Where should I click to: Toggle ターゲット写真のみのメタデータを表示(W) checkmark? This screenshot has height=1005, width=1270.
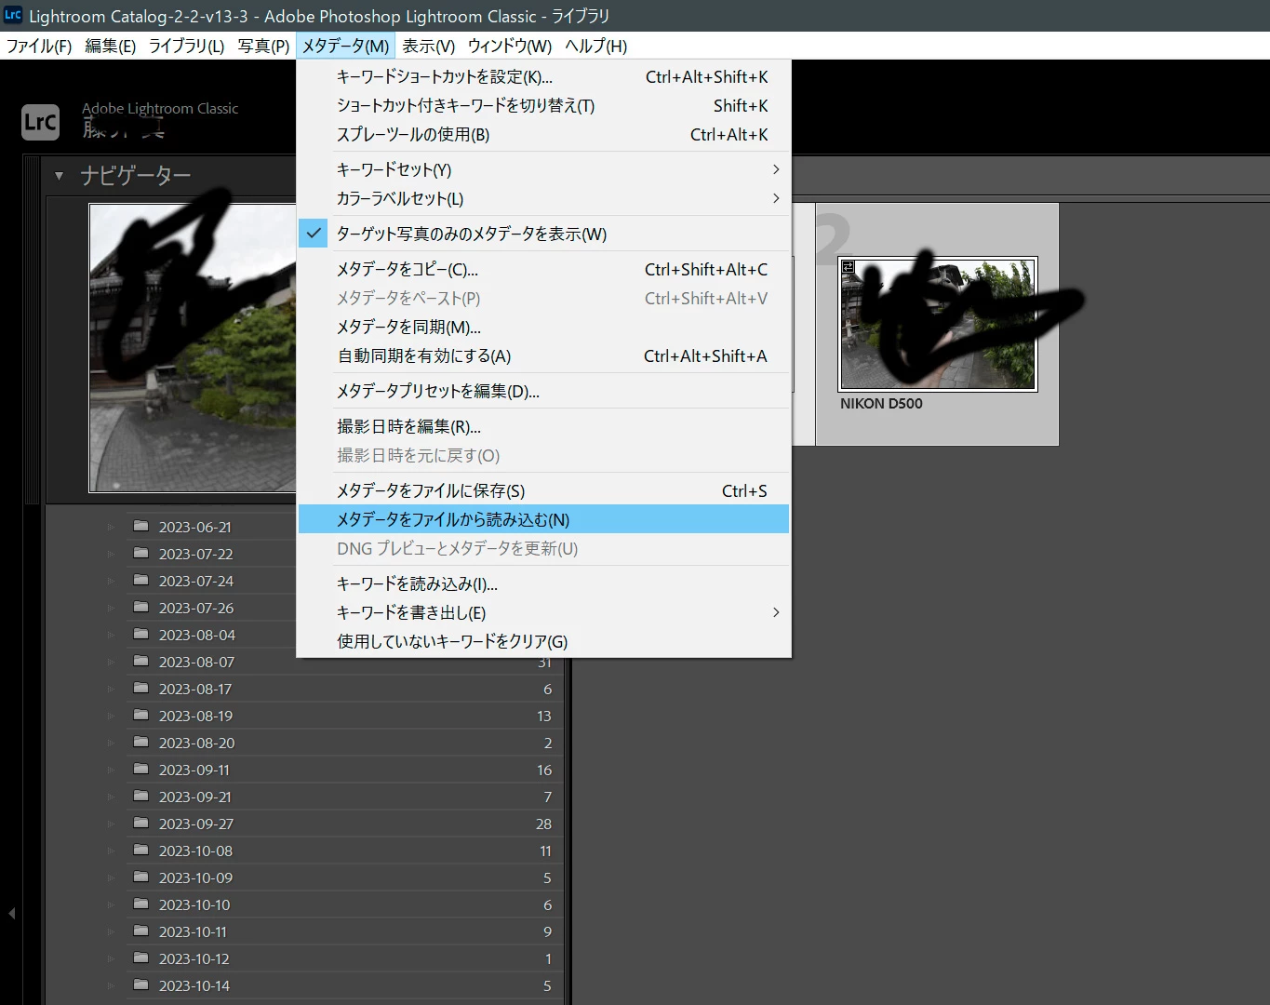coord(314,234)
